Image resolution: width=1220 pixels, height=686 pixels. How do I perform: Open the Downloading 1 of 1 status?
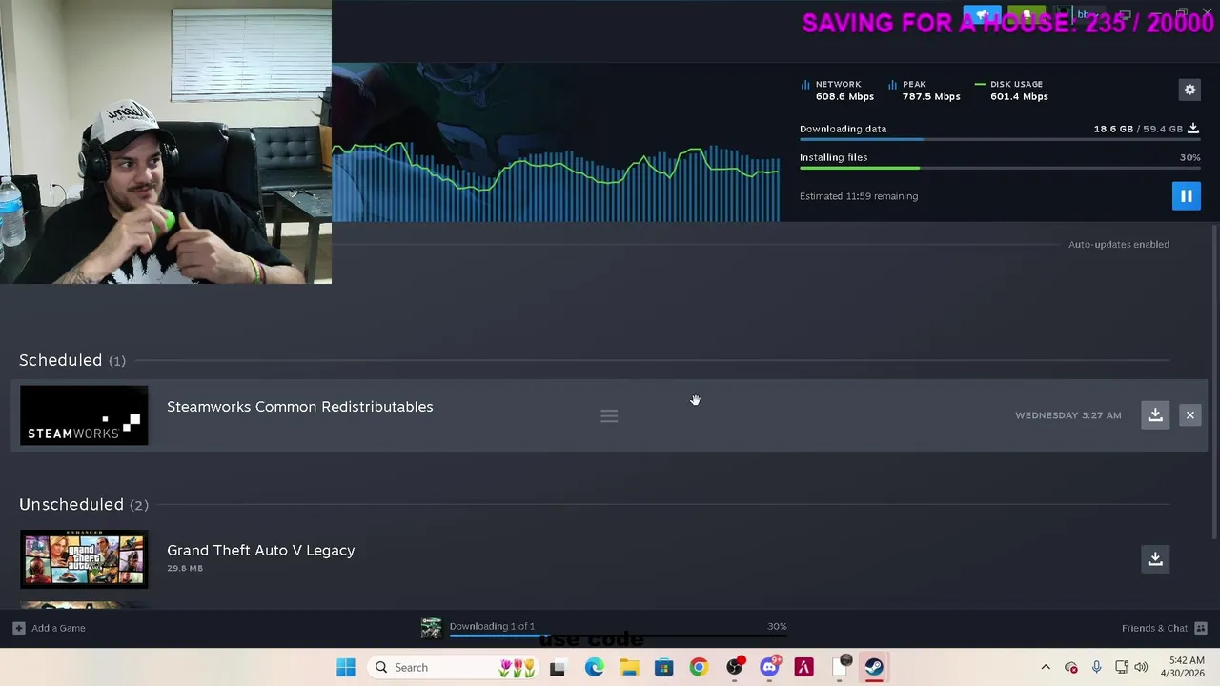click(492, 626)
